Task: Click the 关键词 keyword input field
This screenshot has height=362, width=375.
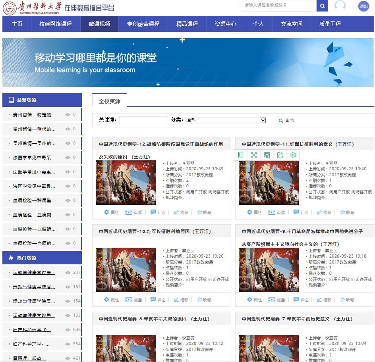Action: click(143, 120)
